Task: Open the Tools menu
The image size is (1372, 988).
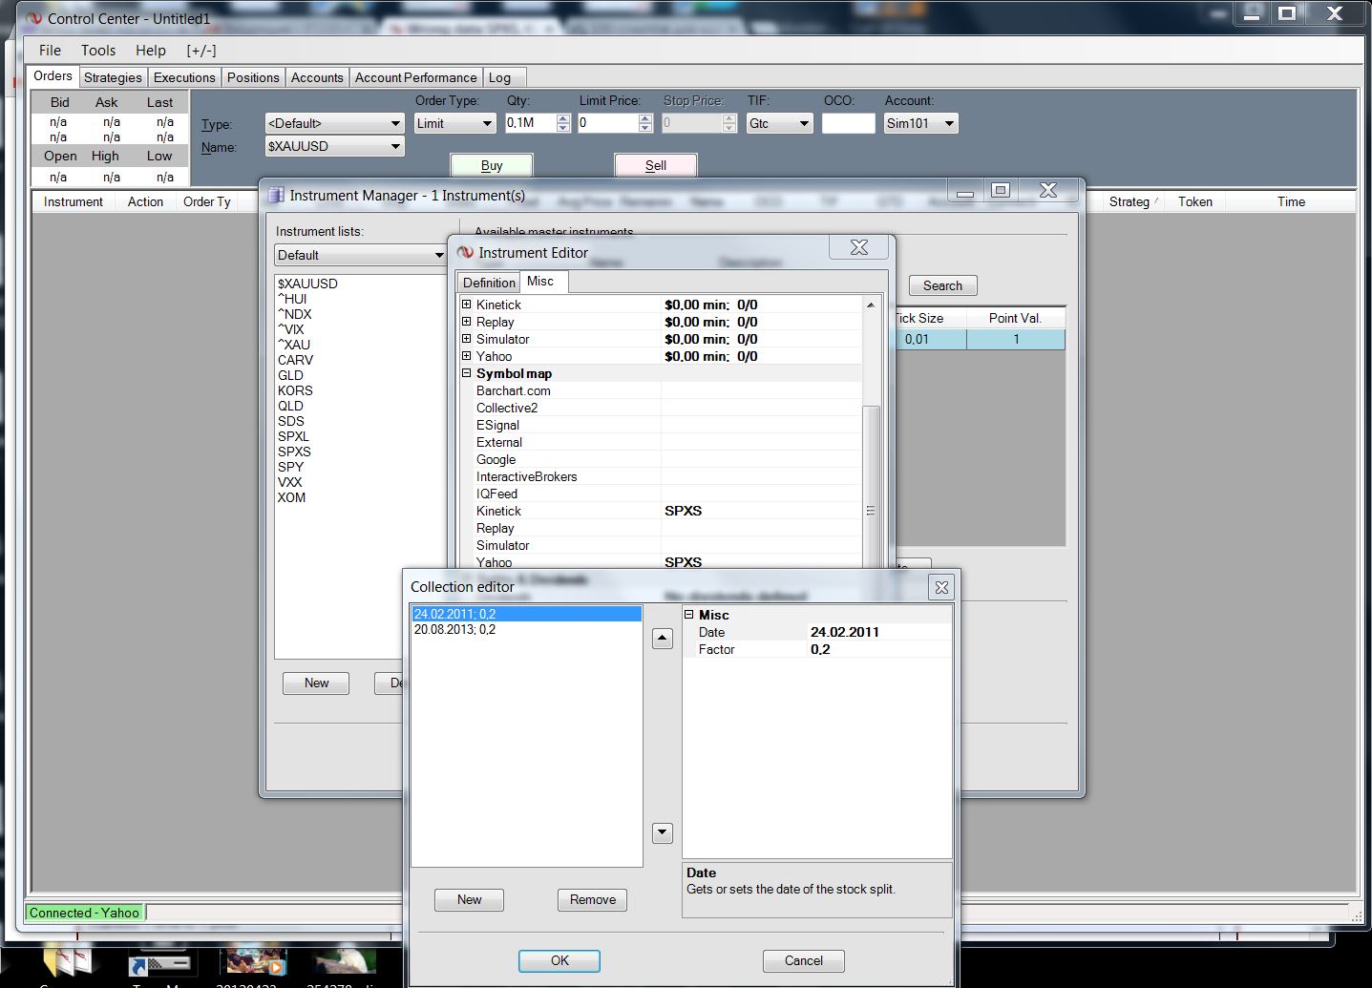Action: pyautogui.click(x=98, y=51)
